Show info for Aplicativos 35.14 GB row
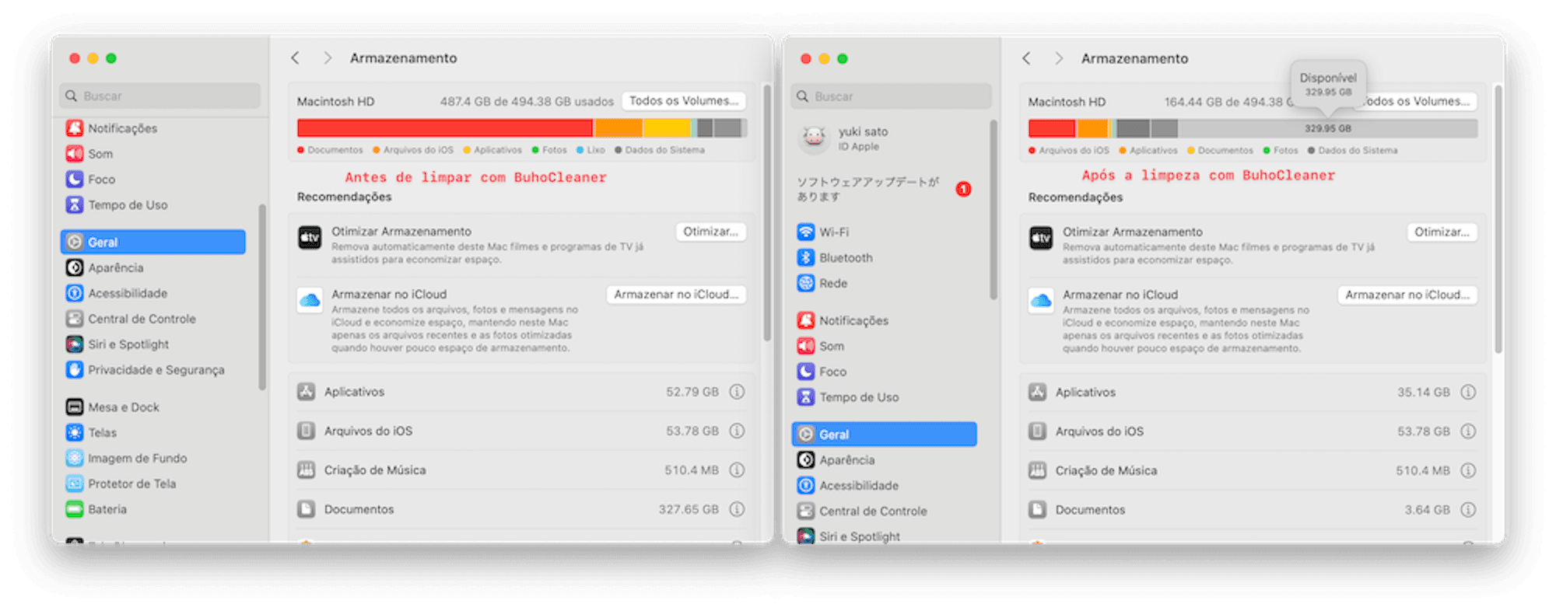The width and height of the screenshot is (1556, 611). pyautogui.click(x=1468, y=393)
